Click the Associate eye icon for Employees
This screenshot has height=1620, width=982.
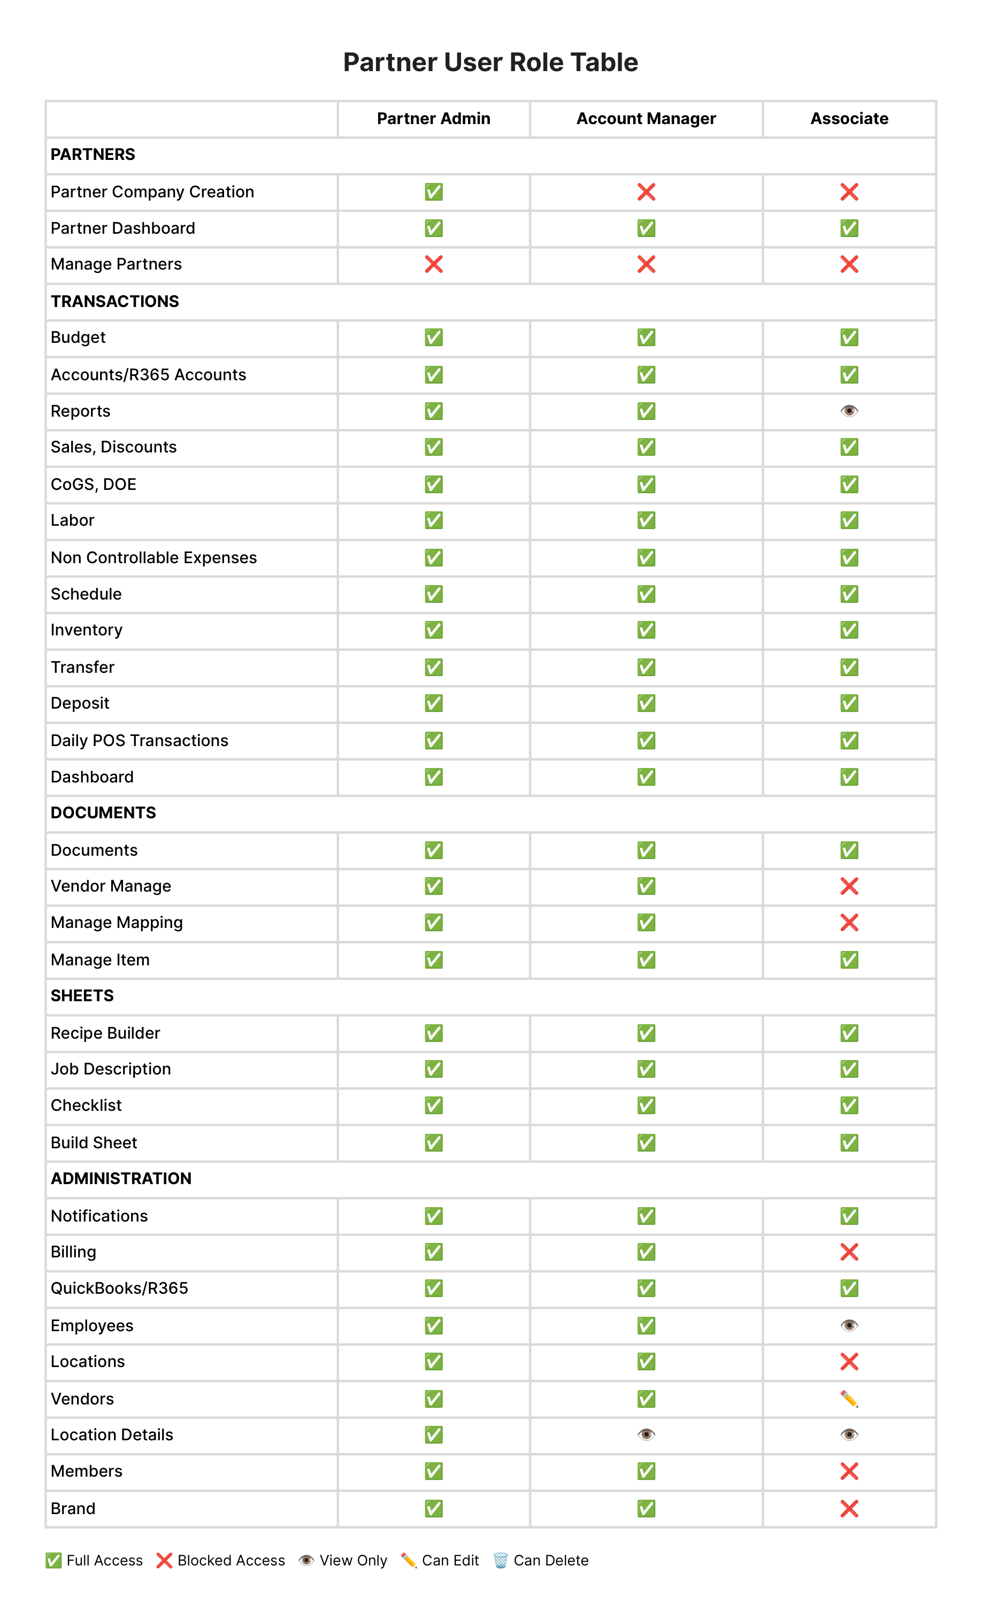(849, 1325)
